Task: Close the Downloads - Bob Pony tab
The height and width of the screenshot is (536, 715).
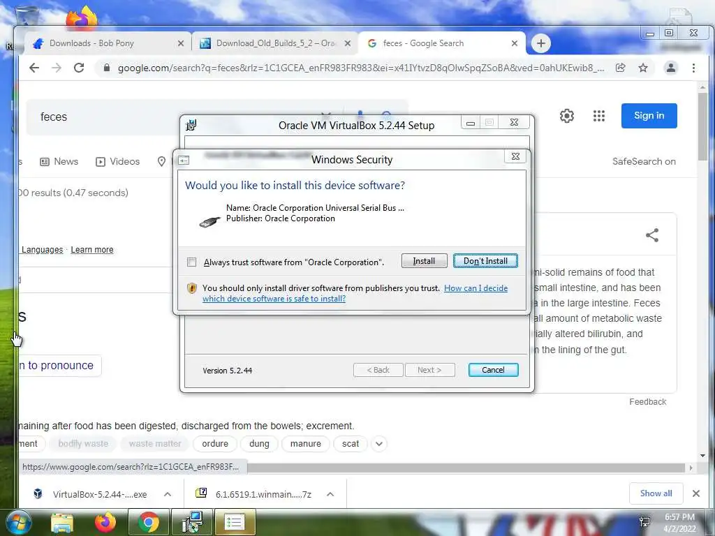Action: pyautogui.click(x=181, y=43)
